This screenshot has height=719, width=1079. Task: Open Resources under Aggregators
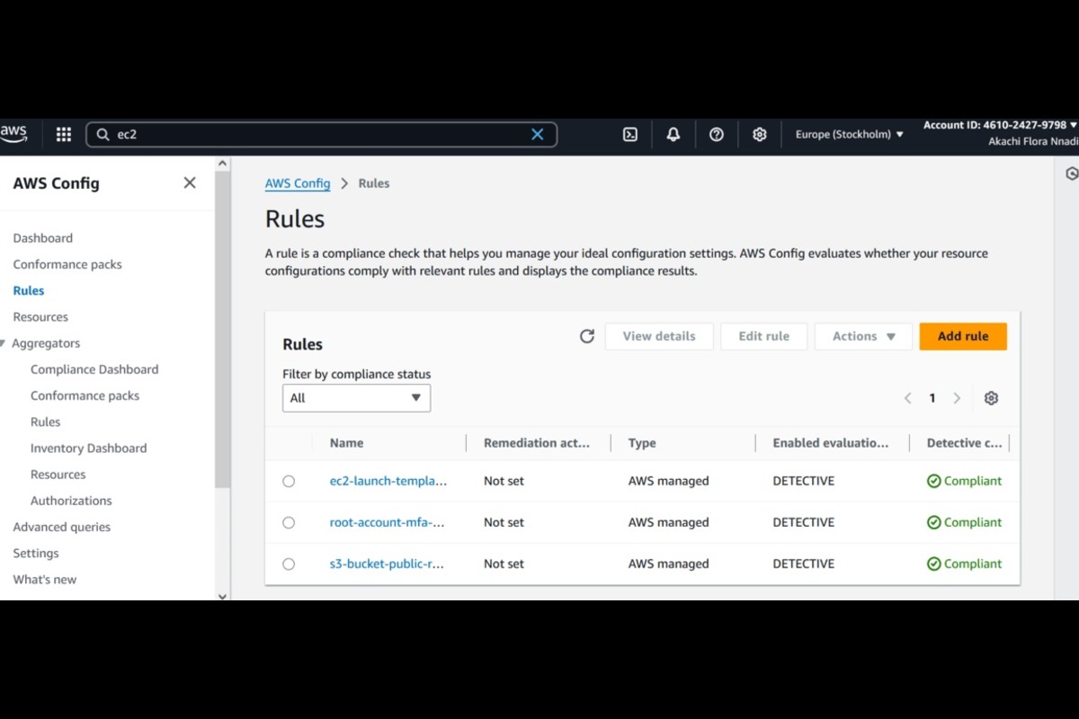(x=58, y=475)
